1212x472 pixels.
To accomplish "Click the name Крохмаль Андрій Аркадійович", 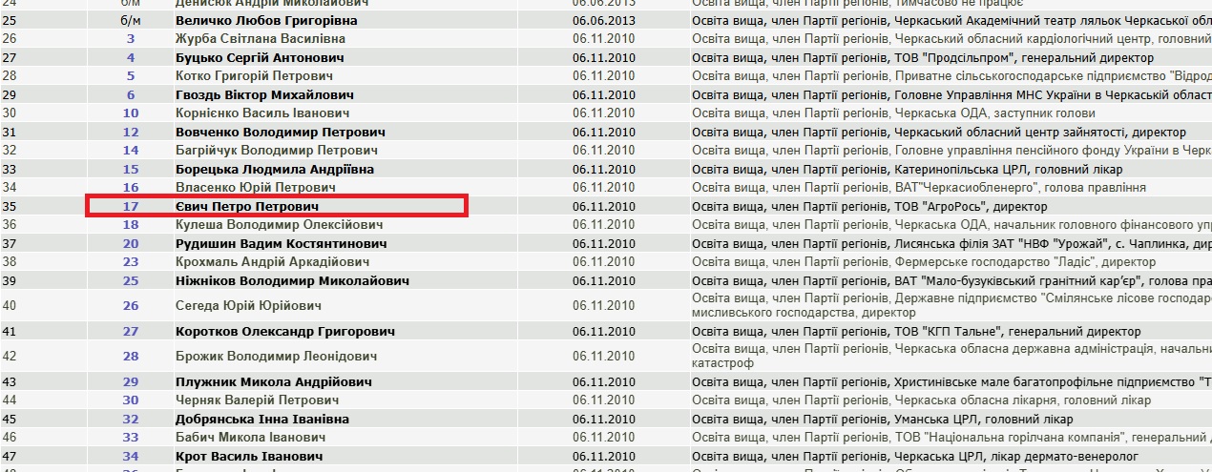I will [x=271, y=262].
